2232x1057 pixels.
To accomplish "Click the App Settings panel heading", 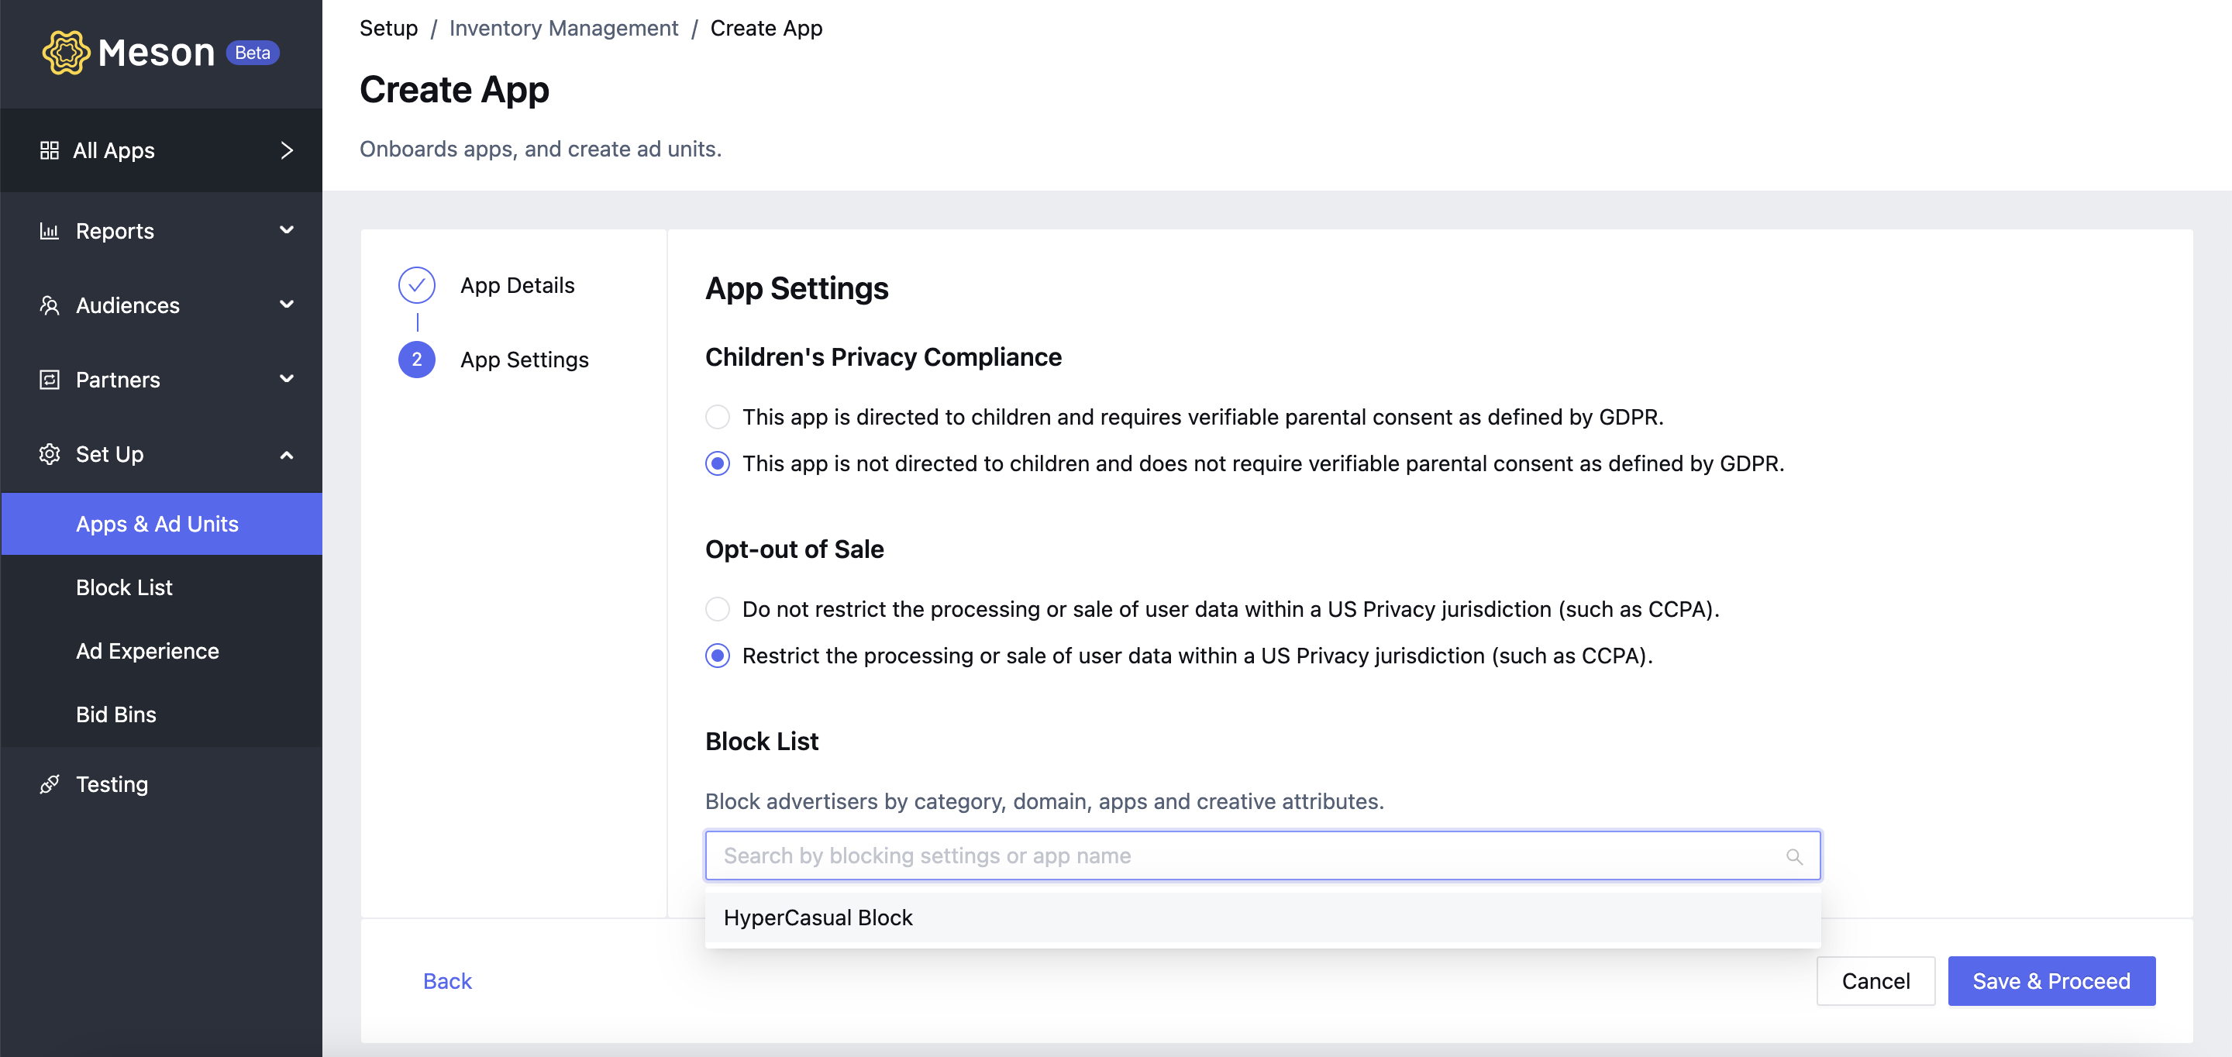I will click(x=796, y=287).
